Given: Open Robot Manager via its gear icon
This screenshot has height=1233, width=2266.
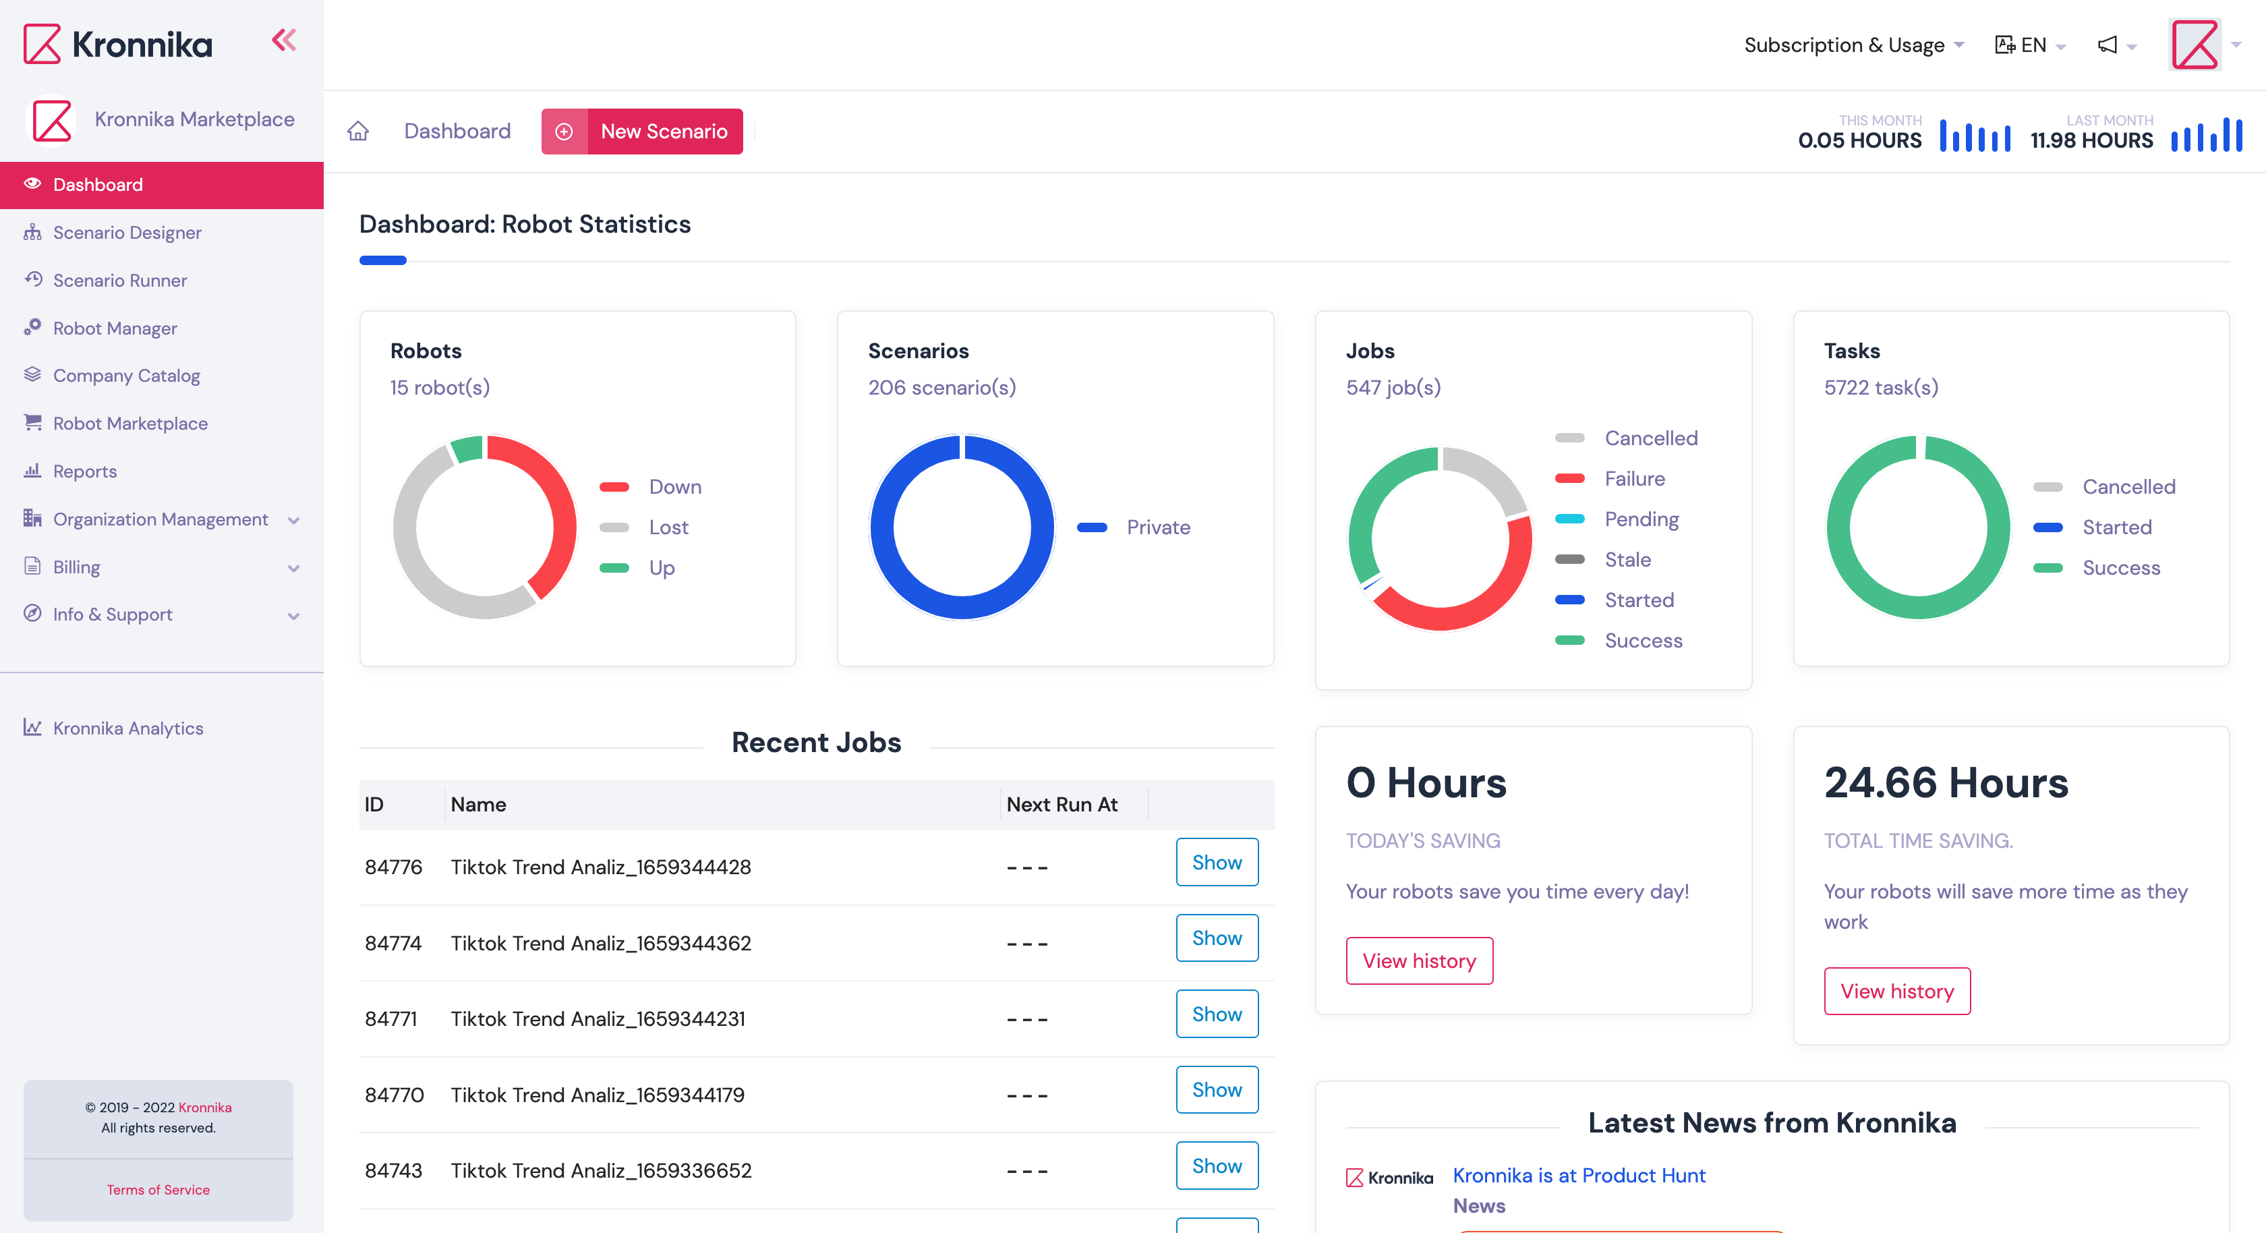Looking at the screenshot, I should (32, 327).
